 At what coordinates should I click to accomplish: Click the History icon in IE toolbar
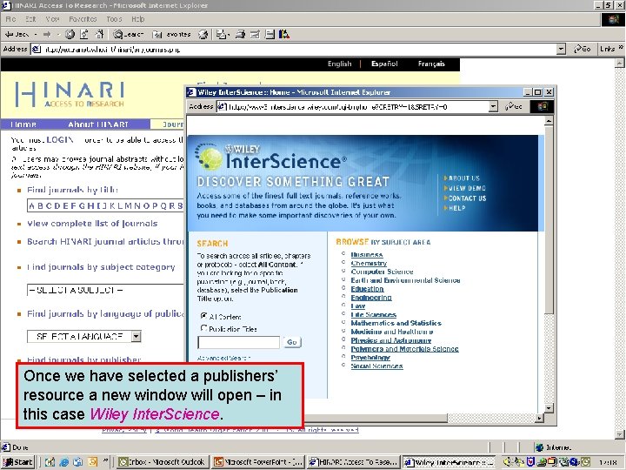203,34
